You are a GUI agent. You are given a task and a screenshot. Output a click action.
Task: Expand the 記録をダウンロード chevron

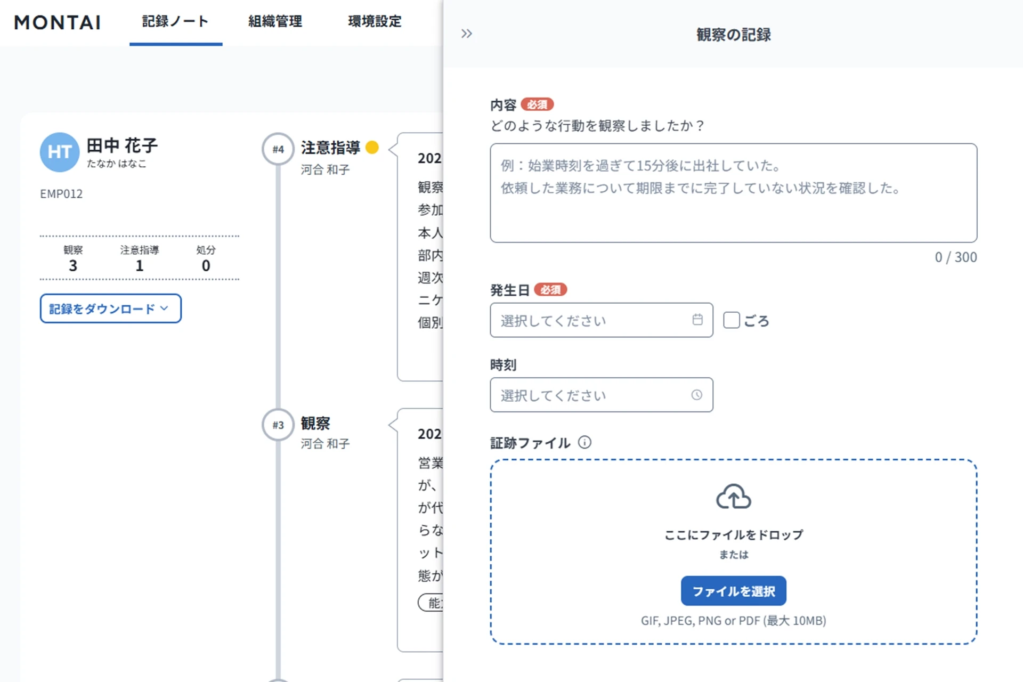(x=165, y=308)
